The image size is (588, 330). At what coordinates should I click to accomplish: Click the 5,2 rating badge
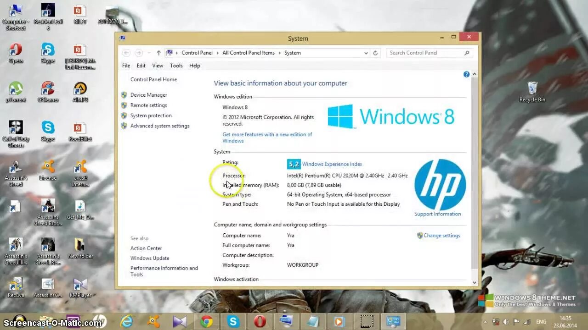[x=294, y=164]
